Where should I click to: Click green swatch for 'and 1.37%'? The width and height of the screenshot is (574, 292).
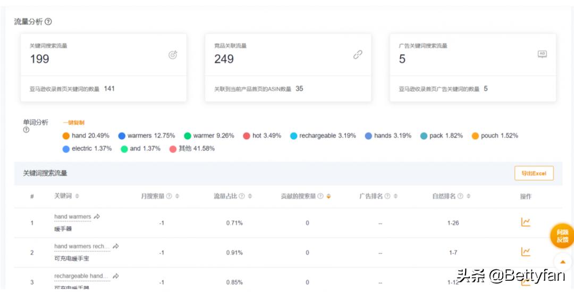point(124,149)
